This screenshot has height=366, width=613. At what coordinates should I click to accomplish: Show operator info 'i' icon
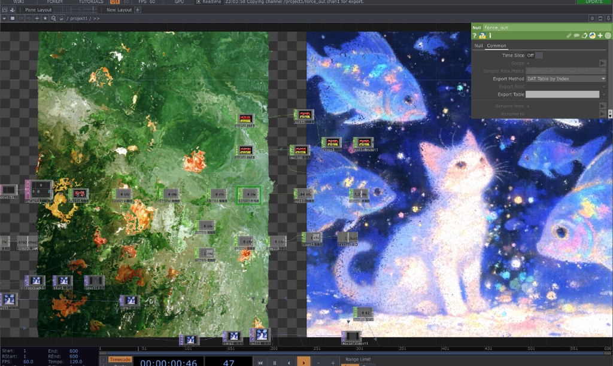pos(490,35)
